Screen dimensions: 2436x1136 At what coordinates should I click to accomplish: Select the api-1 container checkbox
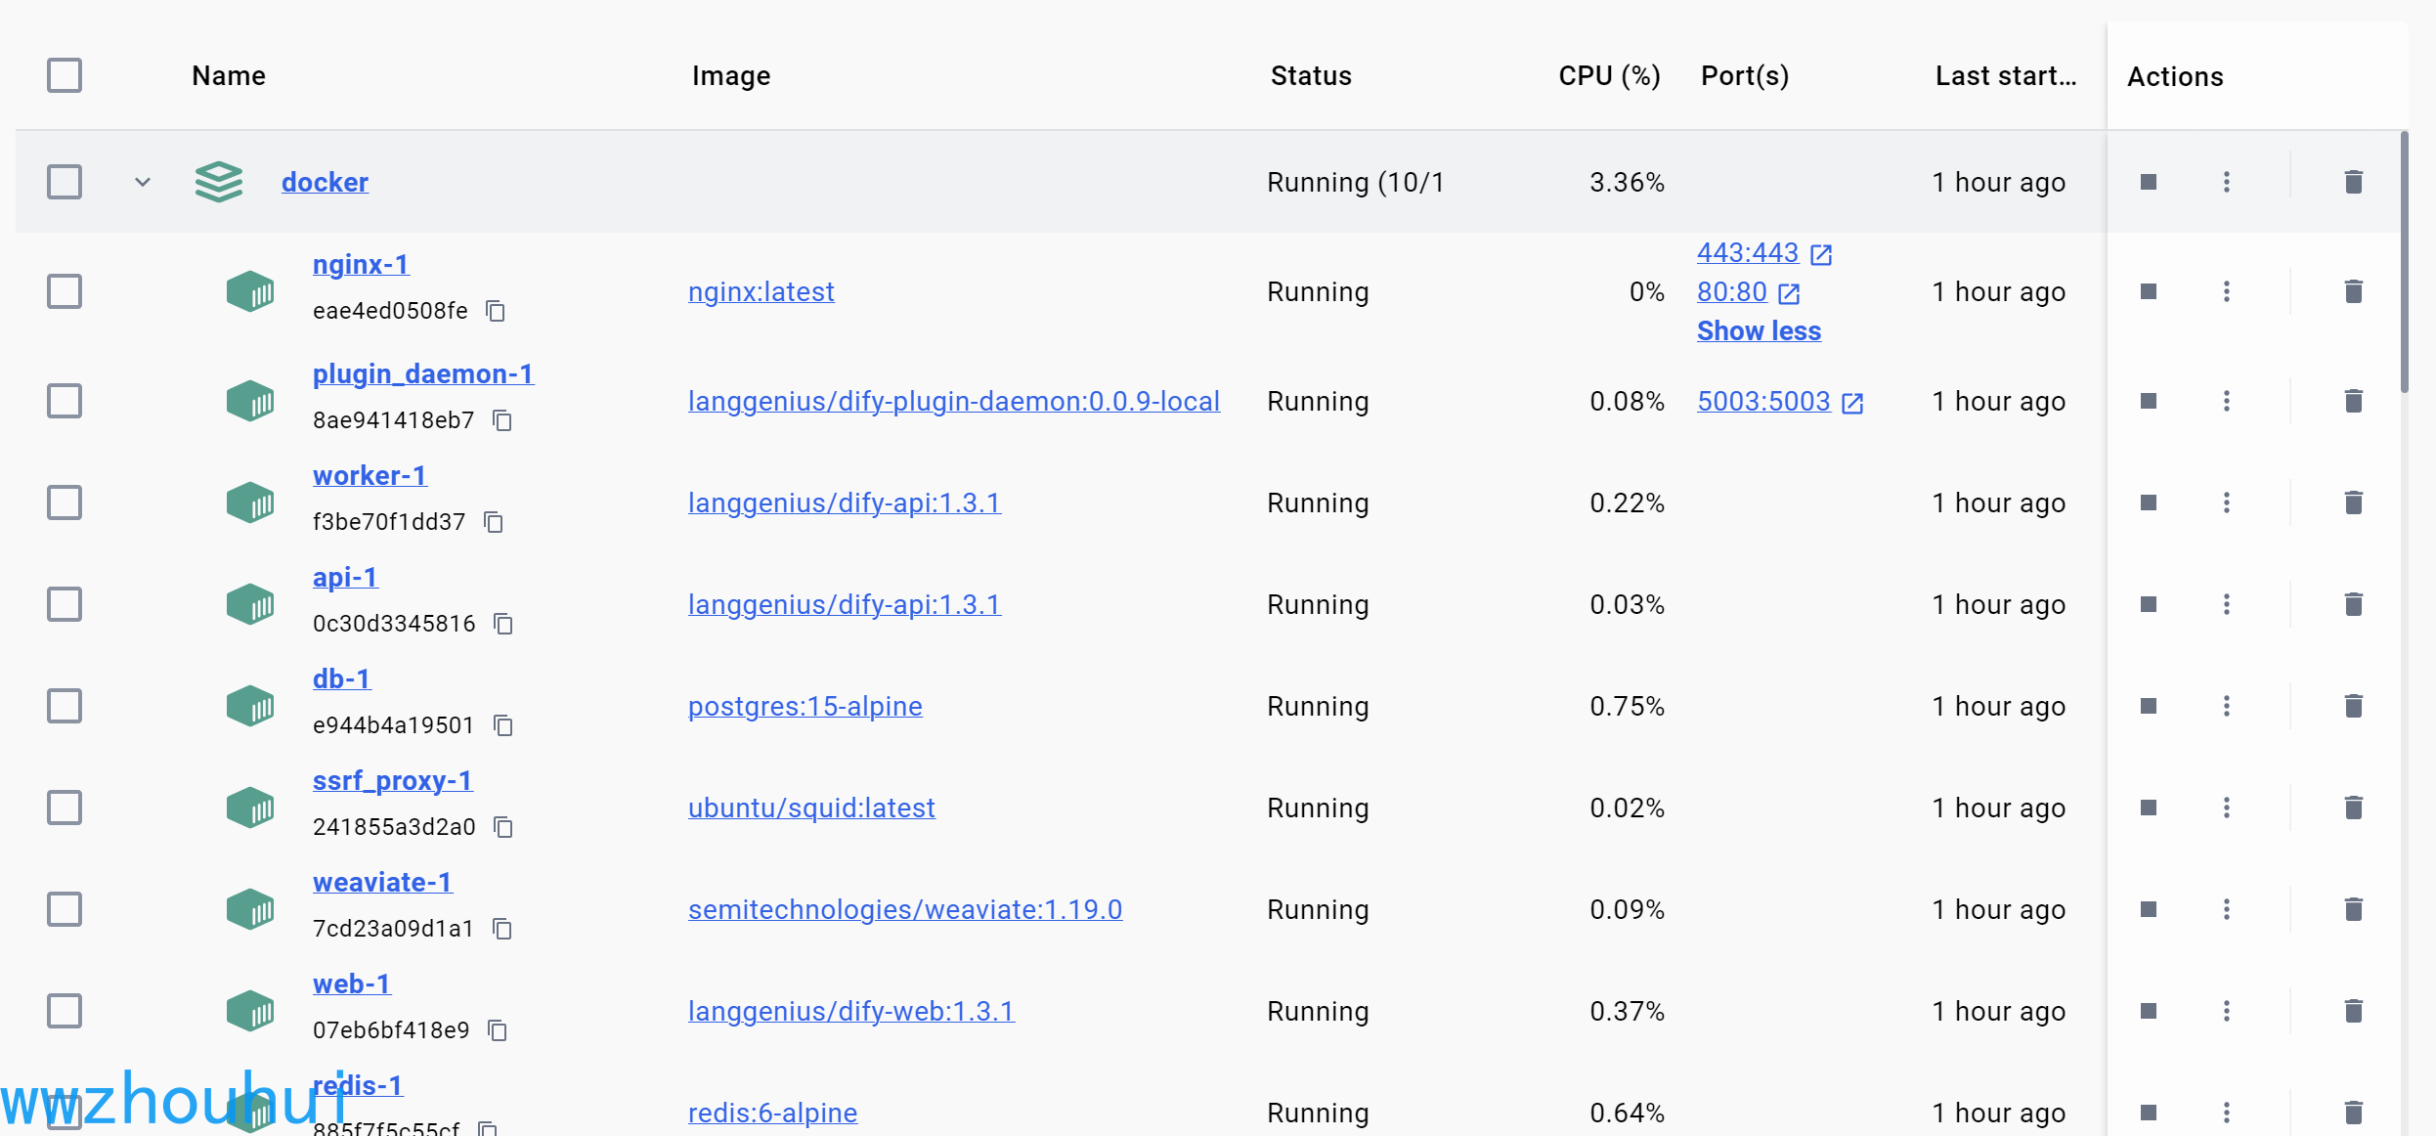point(65,604)
